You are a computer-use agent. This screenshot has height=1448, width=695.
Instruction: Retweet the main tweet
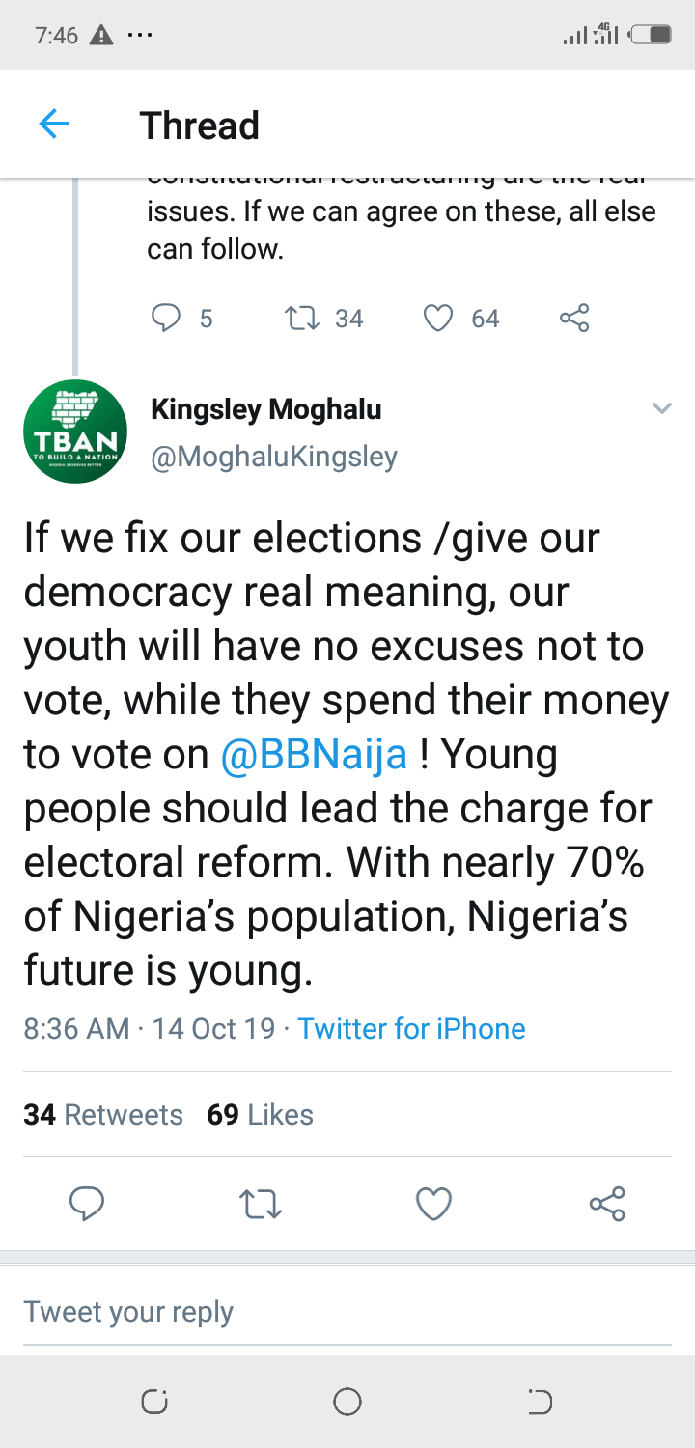(260, 1203)
